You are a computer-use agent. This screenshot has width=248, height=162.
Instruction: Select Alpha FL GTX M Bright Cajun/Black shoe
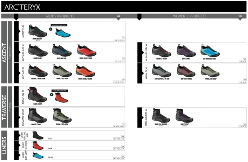click(x=86, y=50)
